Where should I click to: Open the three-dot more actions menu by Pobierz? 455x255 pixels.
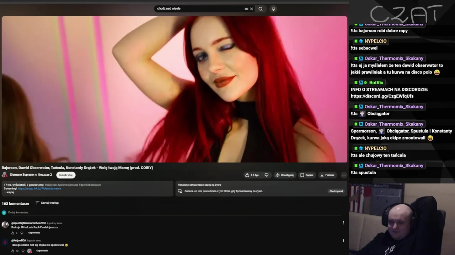click(x=344, y=175)
